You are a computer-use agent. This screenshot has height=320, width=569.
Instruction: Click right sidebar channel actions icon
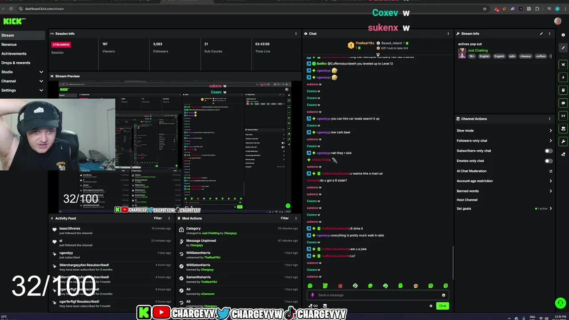tap(563, 129)
